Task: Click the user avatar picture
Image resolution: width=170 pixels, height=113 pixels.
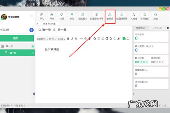Action: coord(4,17)
